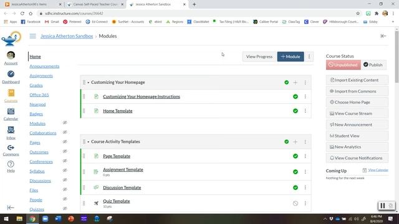This screenshot has height=224, width=399.
Task: Open options menu for Page Template
Action: coord(305,156)
